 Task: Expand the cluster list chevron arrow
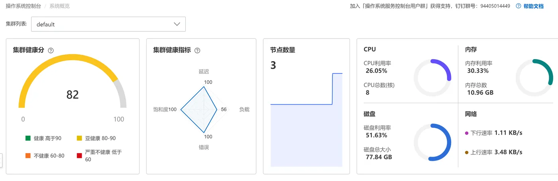[x=177, y=24]
